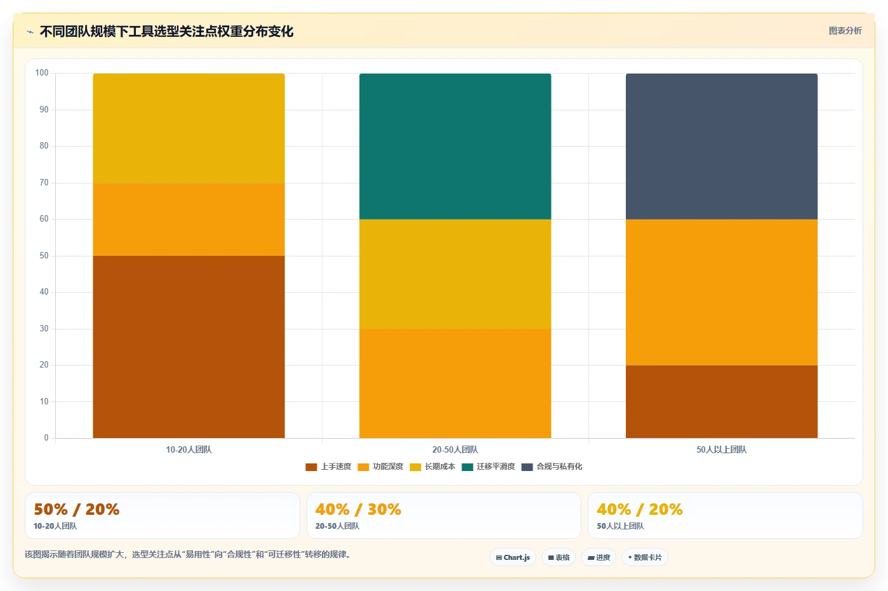This screenshot has width=888, height=591.
Task: Toggle the 合规与私有化 legend entry
Action: [x=552, y=467]
